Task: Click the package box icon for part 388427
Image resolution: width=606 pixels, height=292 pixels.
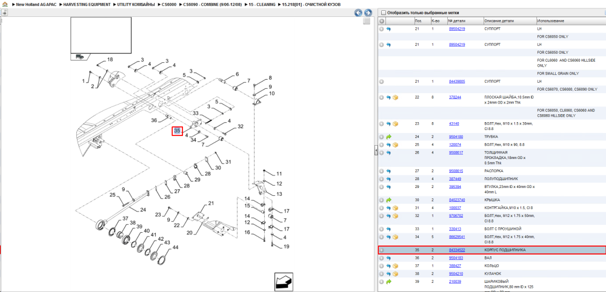Action: click(x=395, y=266)
